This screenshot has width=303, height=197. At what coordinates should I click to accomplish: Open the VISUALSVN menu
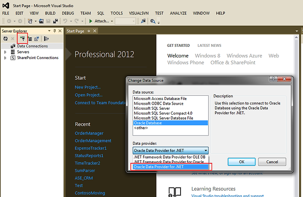click(x=139, y=13)
